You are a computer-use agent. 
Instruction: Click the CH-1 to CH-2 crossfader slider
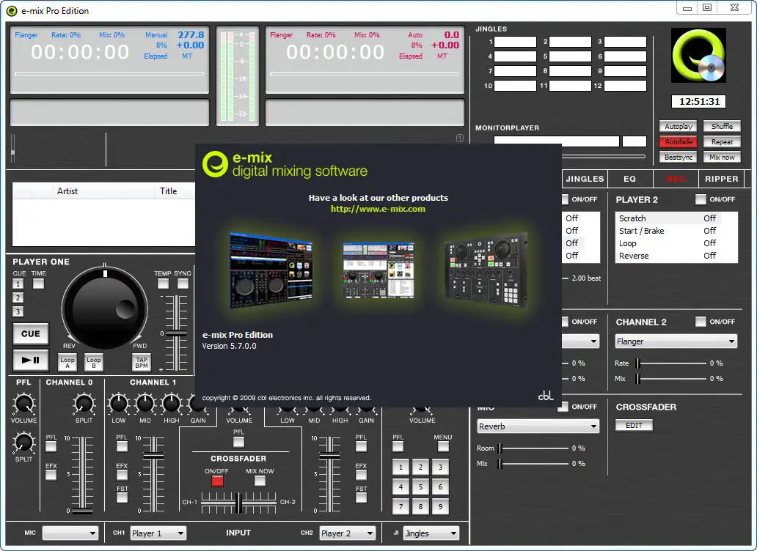coord(238,503)
